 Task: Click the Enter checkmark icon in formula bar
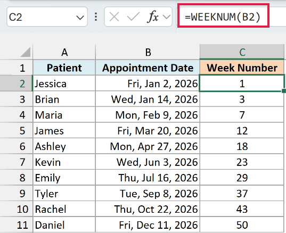coord(133,17)
